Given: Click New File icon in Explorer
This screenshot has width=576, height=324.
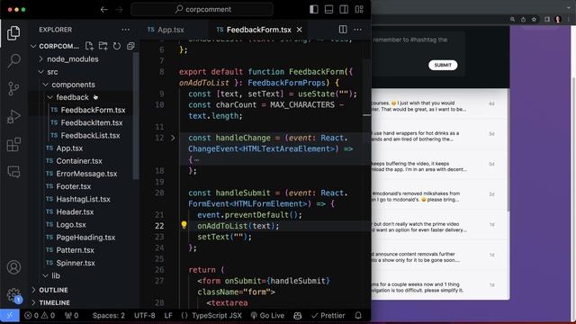Looking at the screenshot, I should (x=89, y=46).
